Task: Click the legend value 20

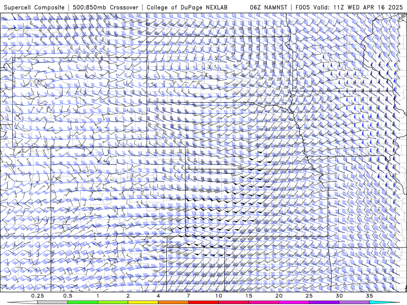Action: click(279, 296)
